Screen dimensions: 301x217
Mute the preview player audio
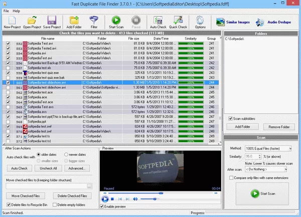pyautogui.click(x=135, y=199)
